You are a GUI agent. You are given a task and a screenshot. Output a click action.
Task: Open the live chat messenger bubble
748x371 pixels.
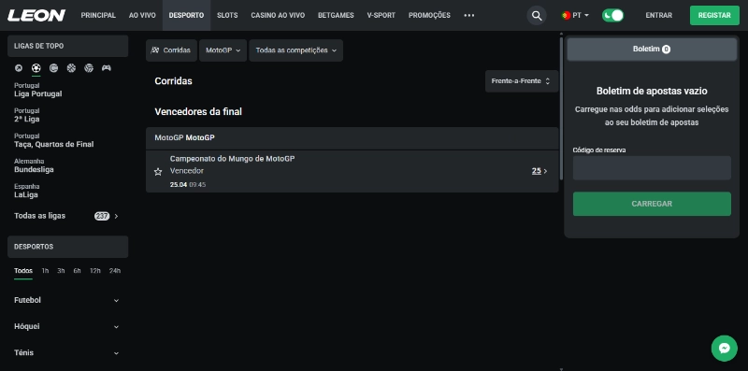tap(724, 349)
